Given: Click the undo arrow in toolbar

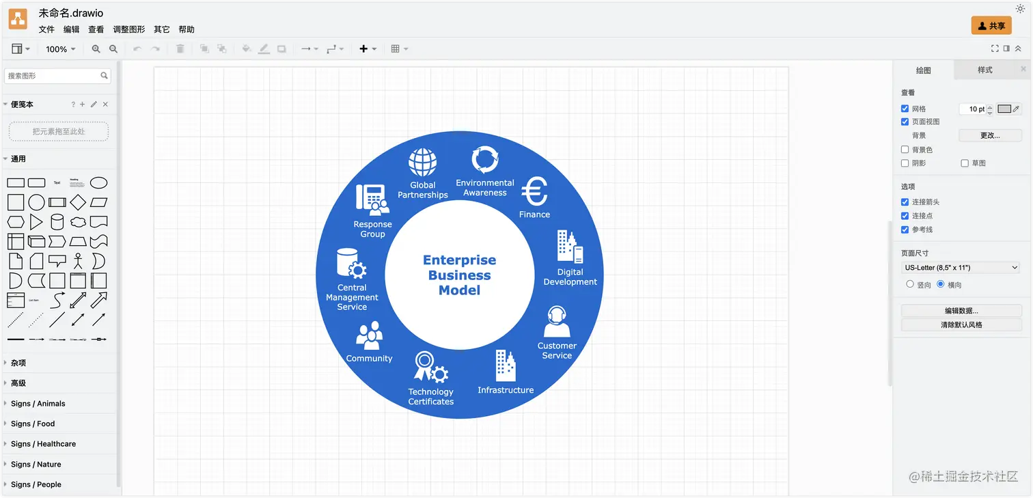Looking at the screenshot, I should tap(137, 49).
